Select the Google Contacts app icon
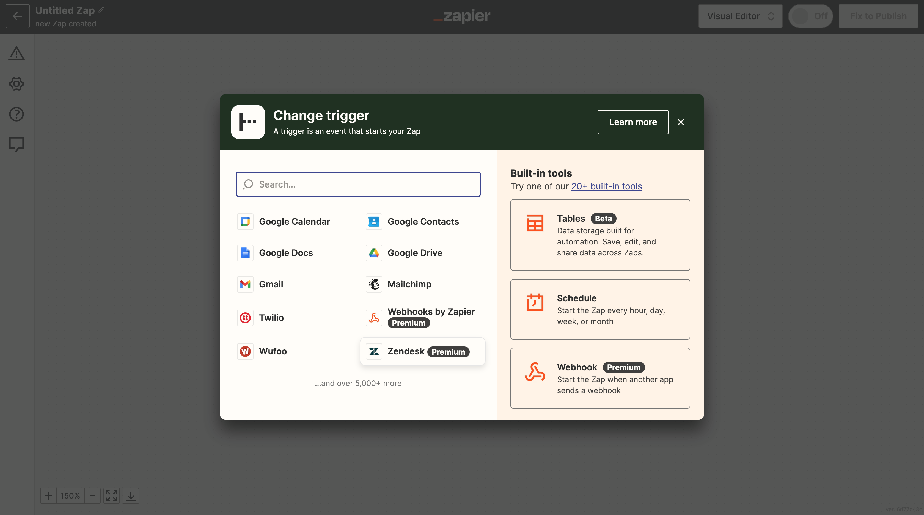This screenshot has width=924, height=515. [x=374, y=222]
